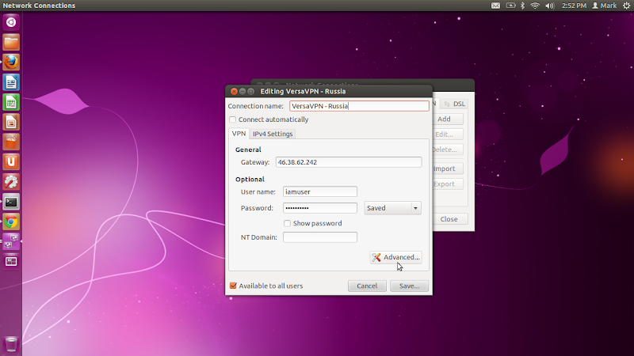The height and width of the screenshot is (356, 634).
Task: Select Network Connections icon in launcher
Action: (11, 241)
